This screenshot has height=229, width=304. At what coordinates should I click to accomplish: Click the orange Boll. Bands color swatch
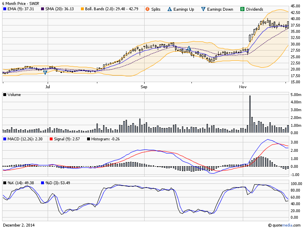click(82, 9)
